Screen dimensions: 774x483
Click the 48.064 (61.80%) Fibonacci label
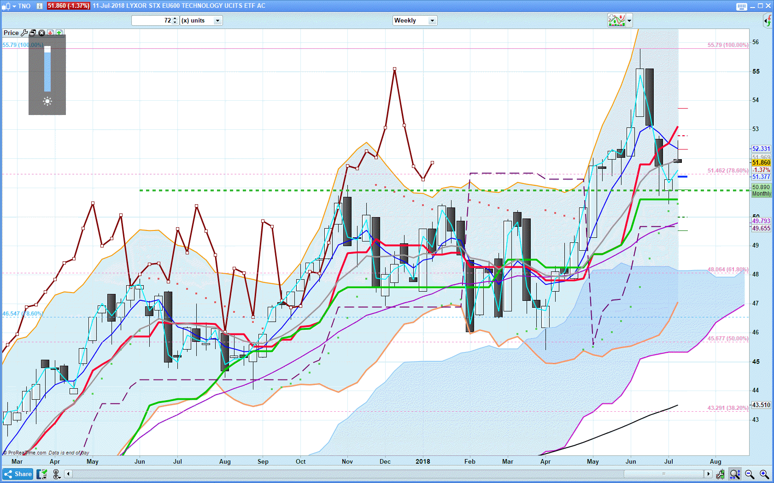728,269
